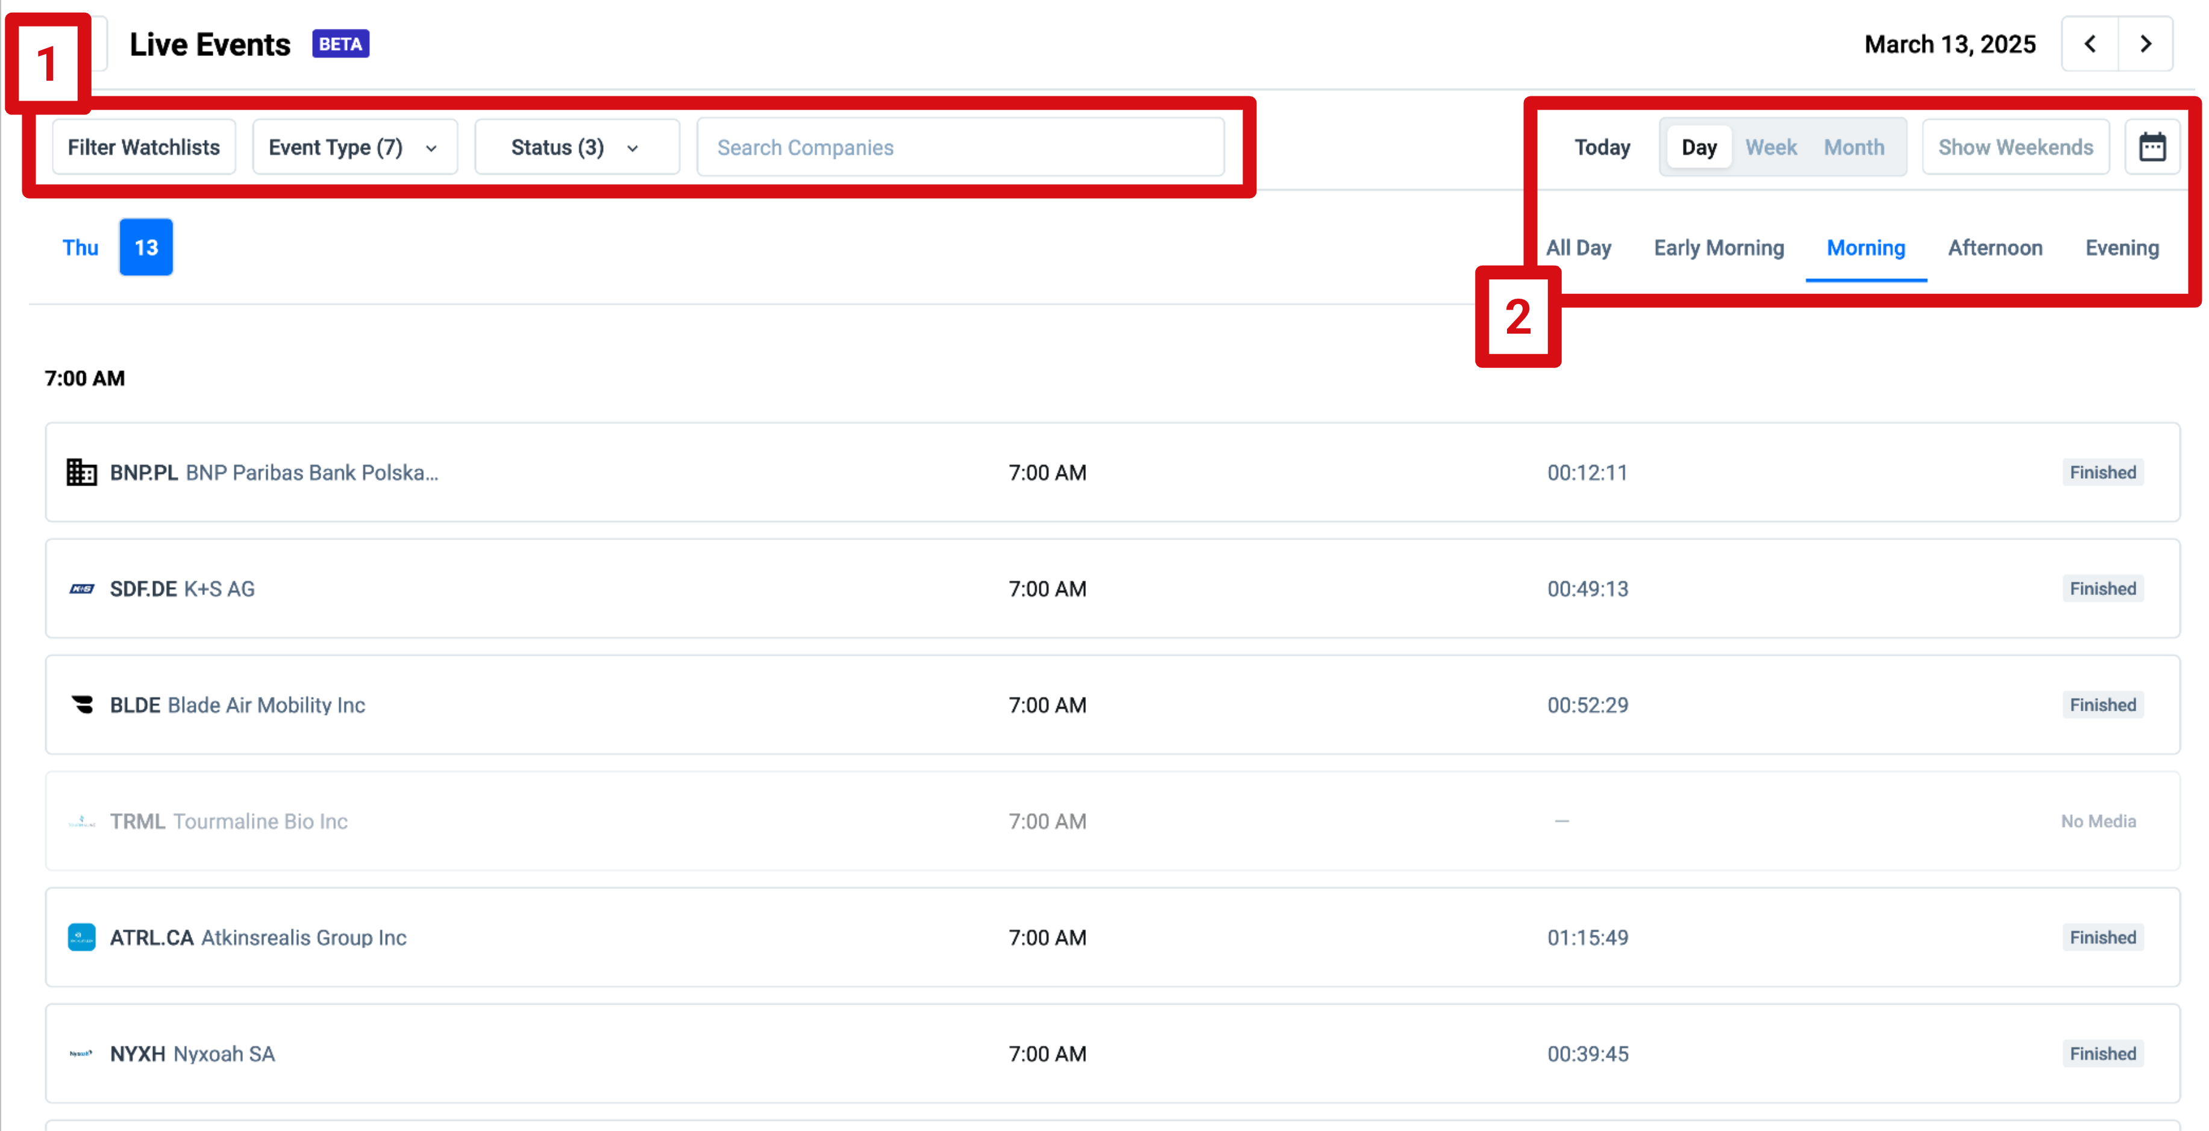Open the calendar date picker icon
Viewport: 2209px width, 1131px height.
2152,148
